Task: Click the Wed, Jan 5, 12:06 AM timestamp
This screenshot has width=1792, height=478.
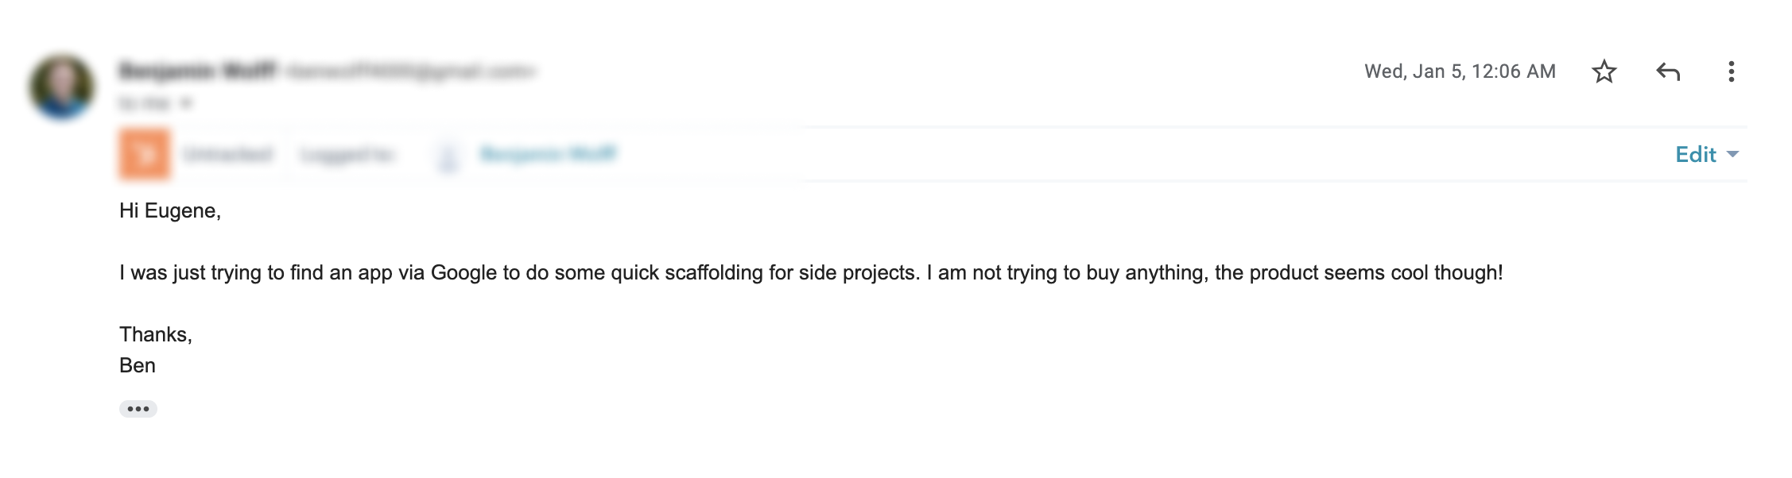Action: tap(1460, 71)
